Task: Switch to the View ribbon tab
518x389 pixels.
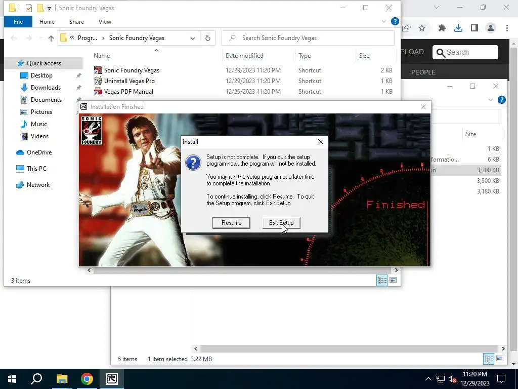Action: click(105, 22)
